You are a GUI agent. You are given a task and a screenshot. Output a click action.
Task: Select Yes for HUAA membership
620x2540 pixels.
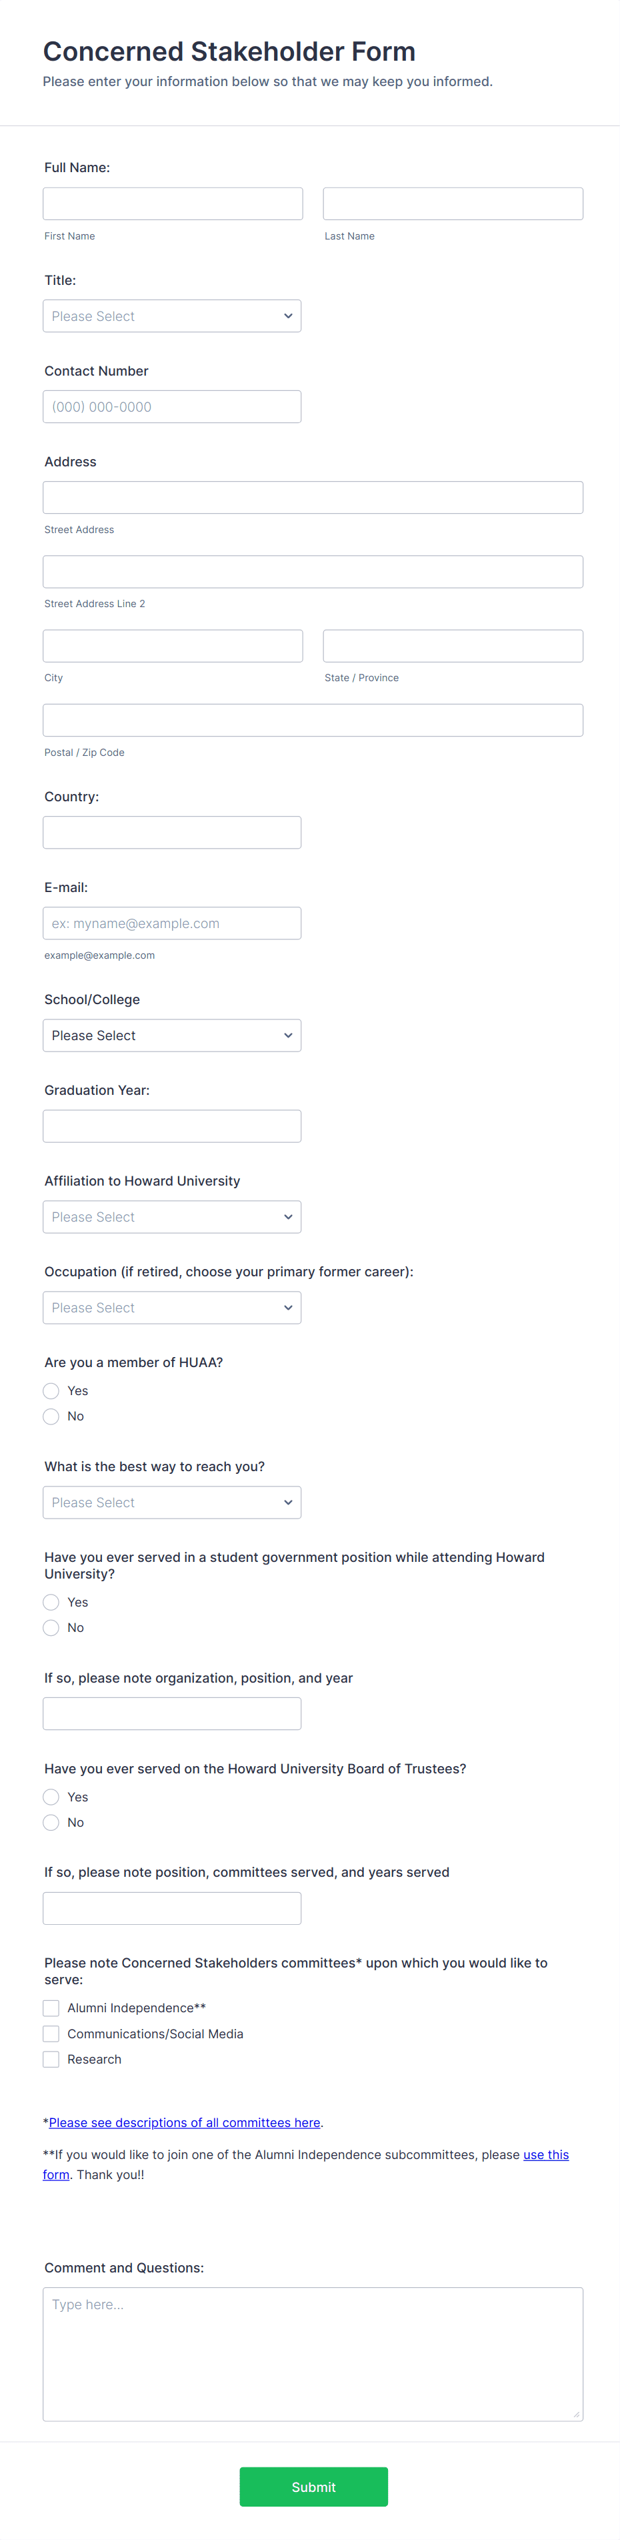tap(50, 1390)
